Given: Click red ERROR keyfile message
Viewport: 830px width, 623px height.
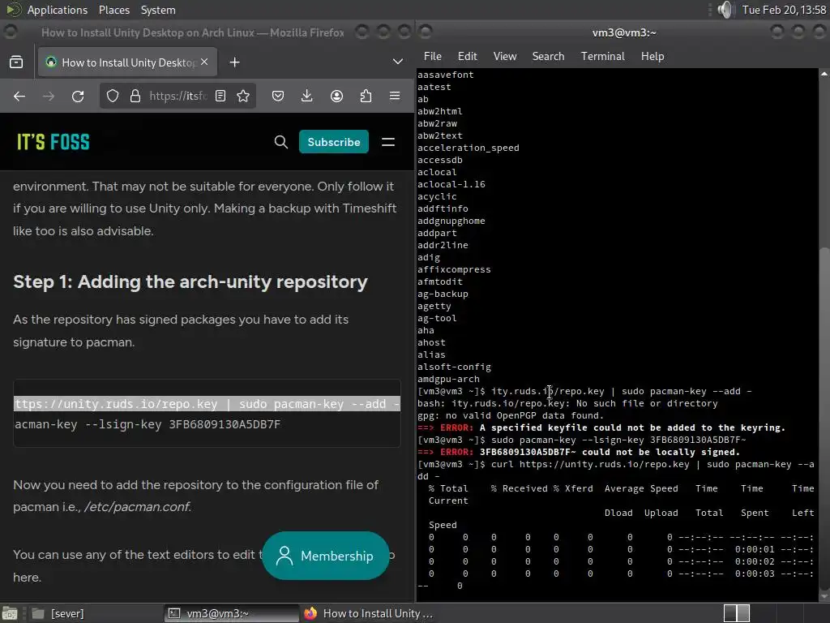Looking at the screenshot, I should click(601, 428).
